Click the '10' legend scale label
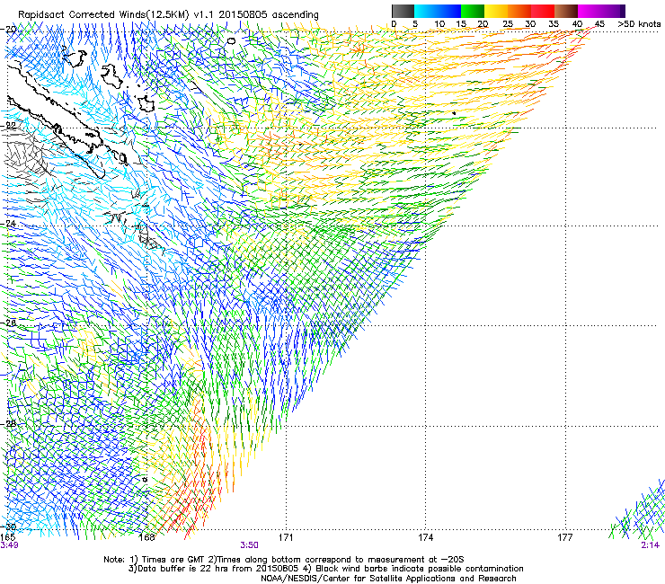The width and height of the screenshot is (665, 584). pos(439,24)
